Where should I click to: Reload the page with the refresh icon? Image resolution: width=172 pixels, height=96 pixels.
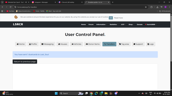10,7
